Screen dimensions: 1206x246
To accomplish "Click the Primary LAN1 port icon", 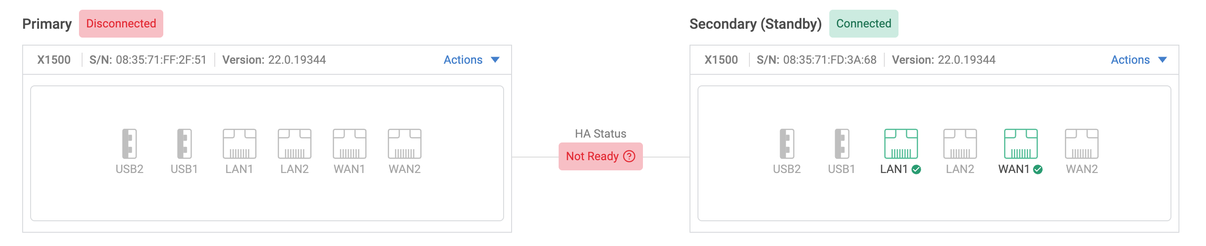I will point(239,144).
